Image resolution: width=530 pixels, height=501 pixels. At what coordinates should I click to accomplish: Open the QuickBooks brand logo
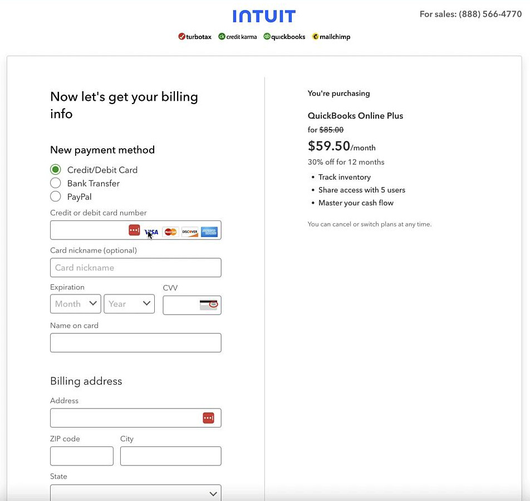coord(284,37)
